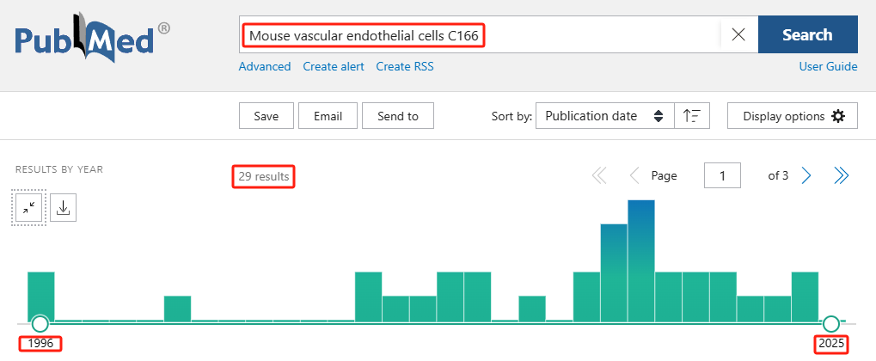Screen dimensions: 876x361
Task: Click the page number input field
Action: click(x=722, y=176)
